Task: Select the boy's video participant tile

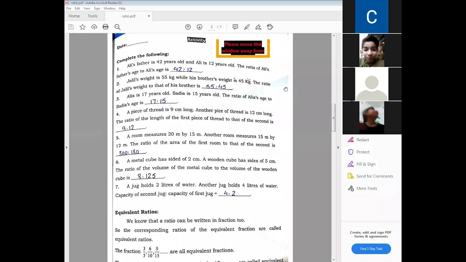Action: pos(372,50)
